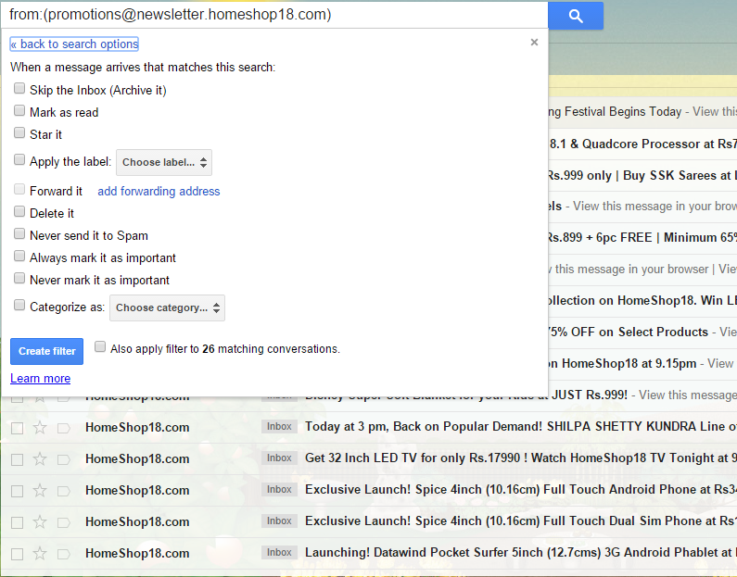Mark Spice Dual Sim Phone email important
Screen dimensions: 737x577
coord(63,521)
